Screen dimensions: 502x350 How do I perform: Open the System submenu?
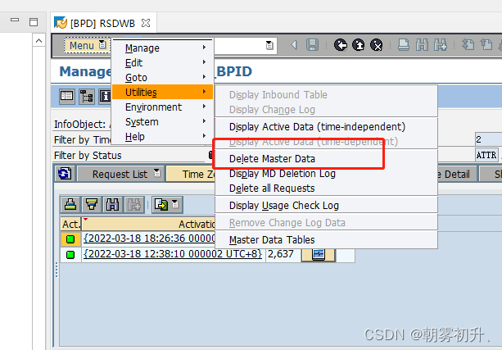click(x=162, y=121)
